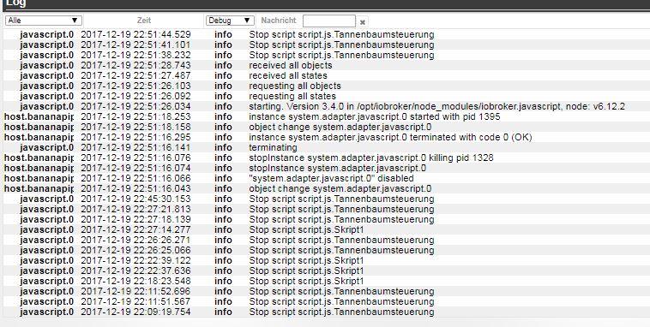Select the 'Zeit' column header
The height and width of the screenshot is (327, 650).
(x=144, y=21)
